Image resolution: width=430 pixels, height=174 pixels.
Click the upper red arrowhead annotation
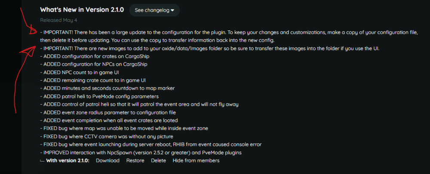pyautogui.click(x=32, y=31)
